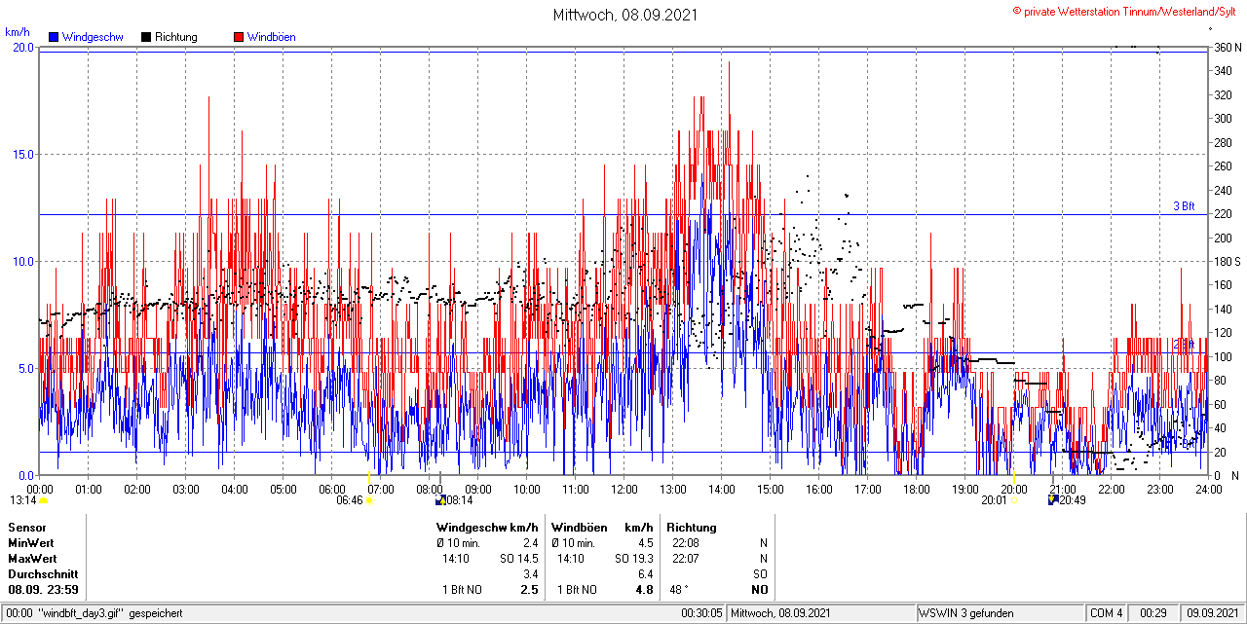This screenshot has width=1247, height=624.
Task: Click the WSWIN 3 gefunden status entry
Action: (x=966, y=613)
